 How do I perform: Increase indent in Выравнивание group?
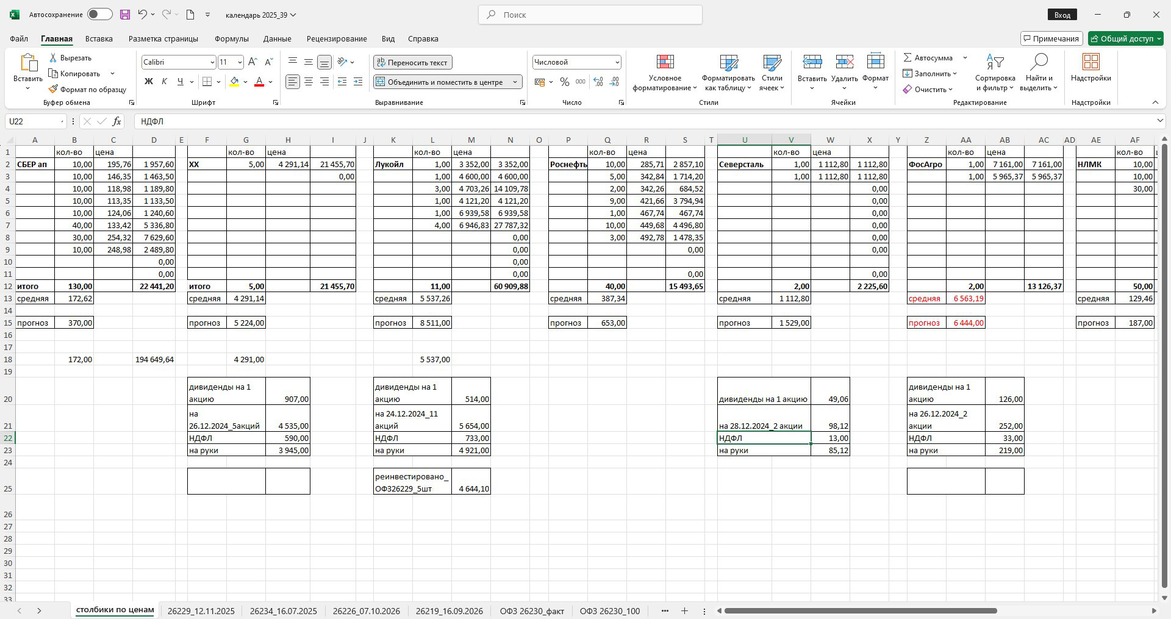click(x=358, y=82)
